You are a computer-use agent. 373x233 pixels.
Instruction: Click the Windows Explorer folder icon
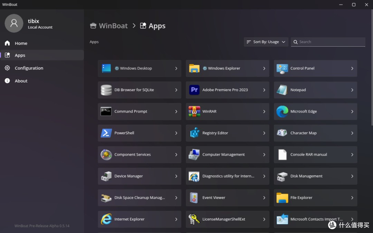click(x=194, y=68)
